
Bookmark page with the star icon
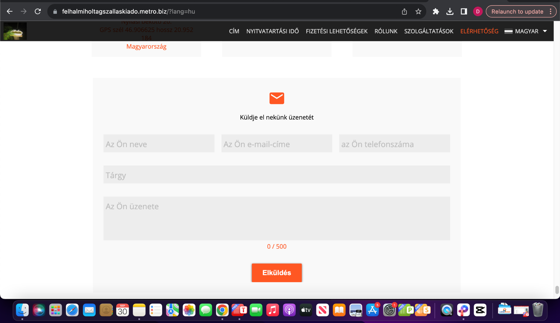[x=418, y=11]
